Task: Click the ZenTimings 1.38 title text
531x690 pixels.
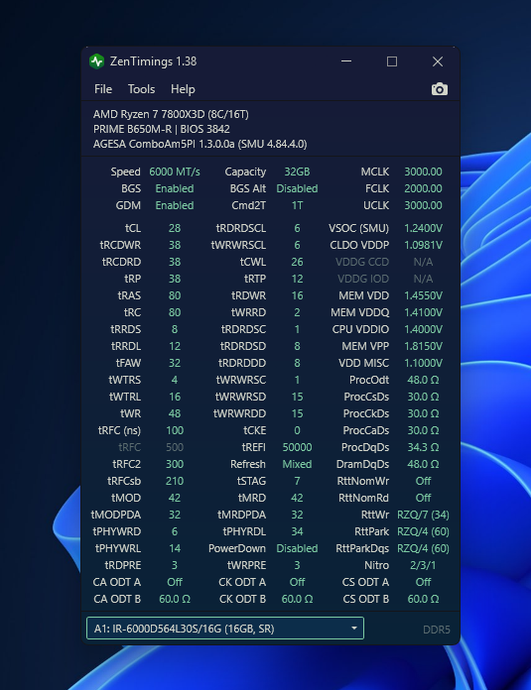Action: coord(153,61)
